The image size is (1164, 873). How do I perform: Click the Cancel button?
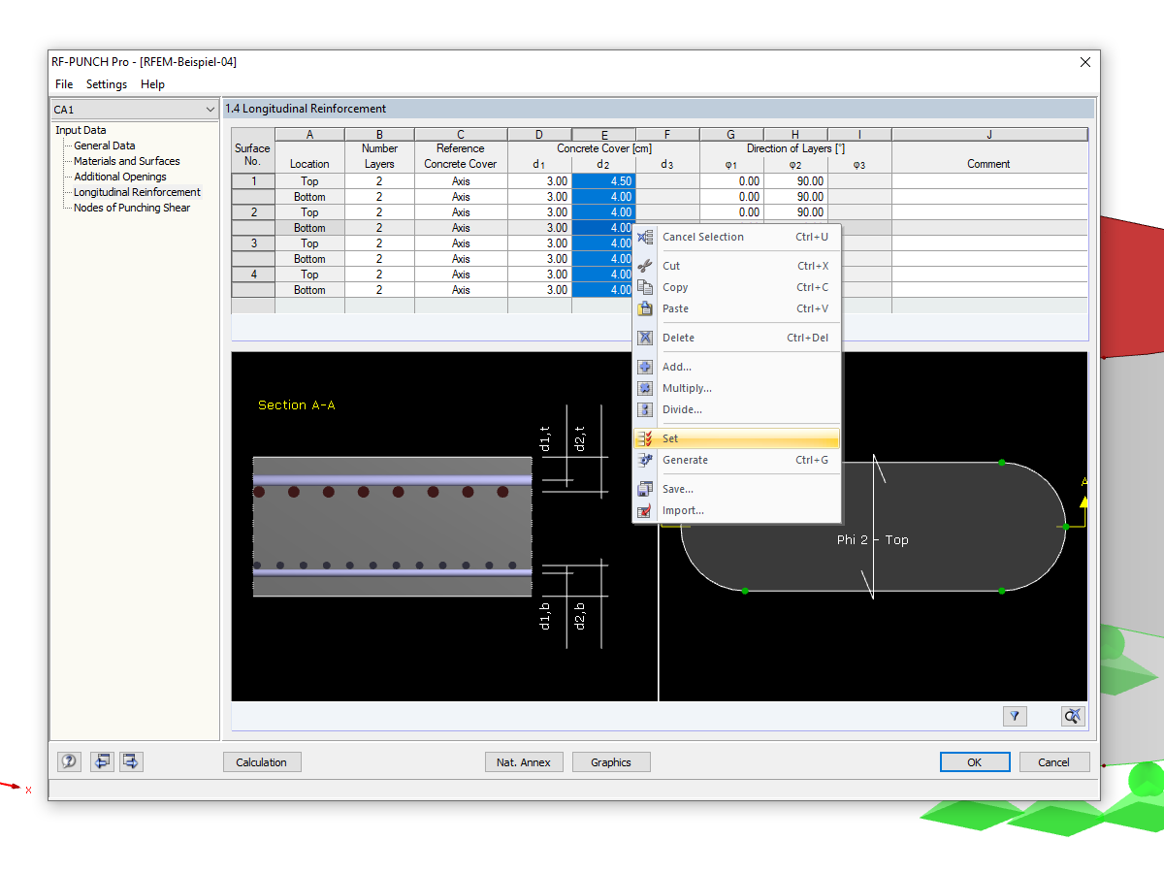tap(1054, 762)
